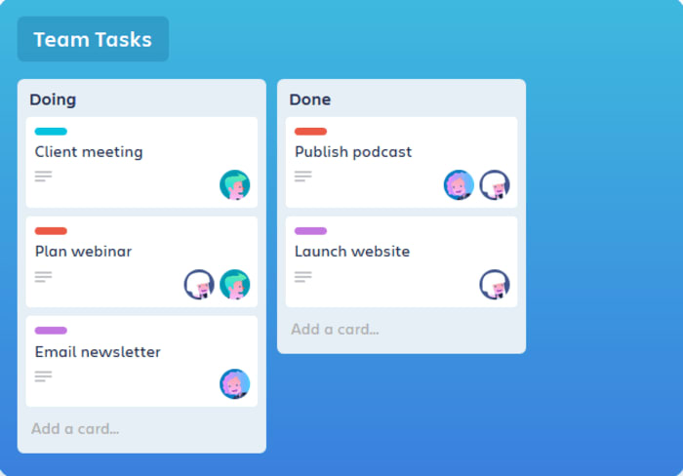Click description icon on Publish podcast card
The image size is (683, 476).
302,177
